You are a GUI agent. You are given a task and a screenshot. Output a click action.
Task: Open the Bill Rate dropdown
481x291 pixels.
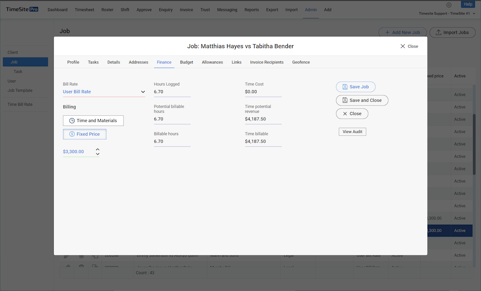[104, 92]
